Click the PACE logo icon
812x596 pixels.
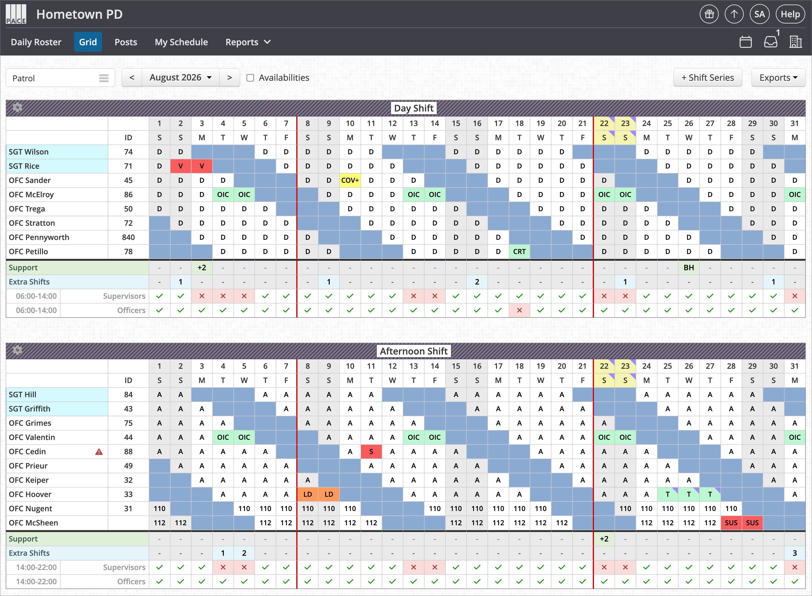pyautogui.click(x=16, y=14)
